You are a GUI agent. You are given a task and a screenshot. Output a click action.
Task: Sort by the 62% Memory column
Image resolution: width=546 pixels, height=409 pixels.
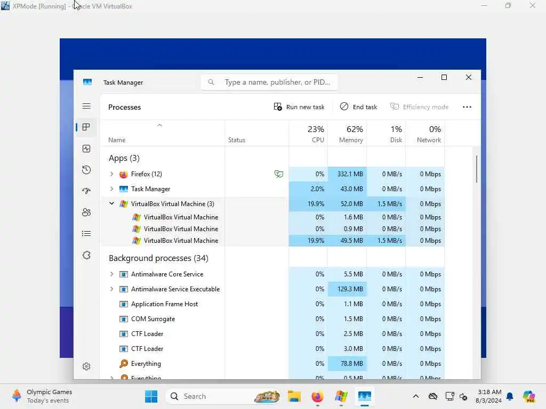pyautogui.click(x=347, y=134)
